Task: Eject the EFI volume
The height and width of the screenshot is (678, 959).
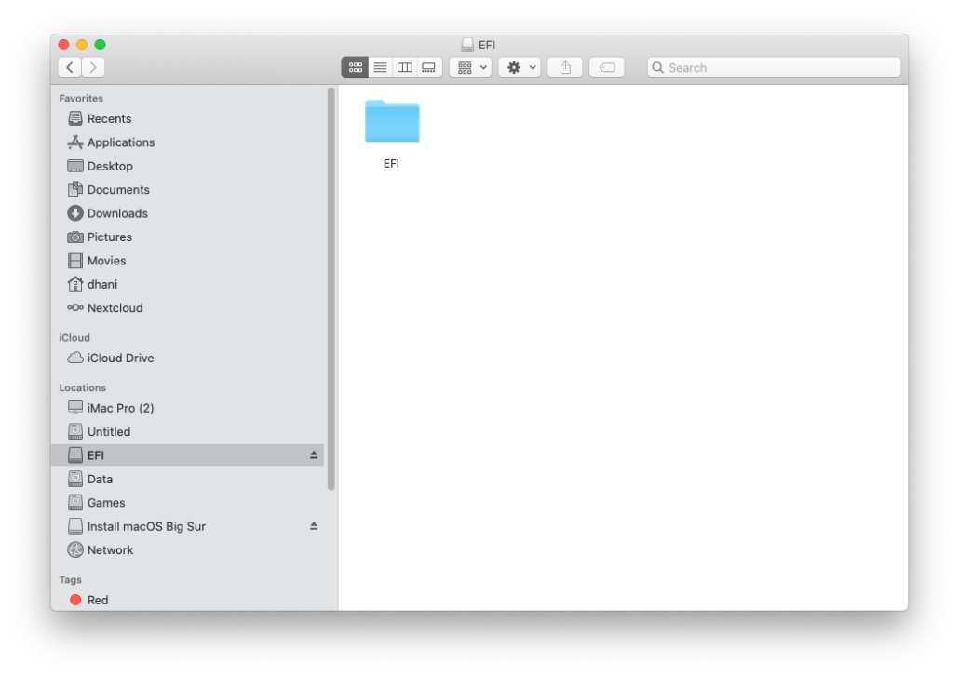Action: pyautogui.click(x=314, y=455)
